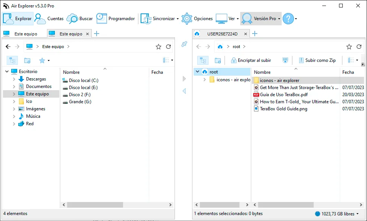Expand the Imágenes tree node

14,109
